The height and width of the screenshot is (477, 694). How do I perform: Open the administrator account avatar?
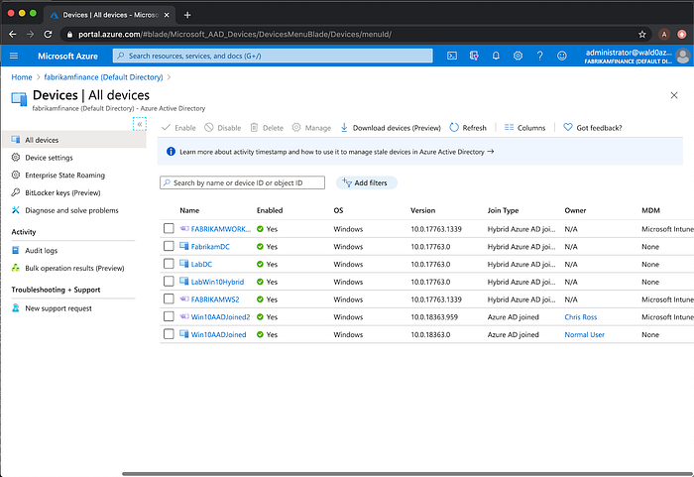pyautogui.click(x=683, y=56)
